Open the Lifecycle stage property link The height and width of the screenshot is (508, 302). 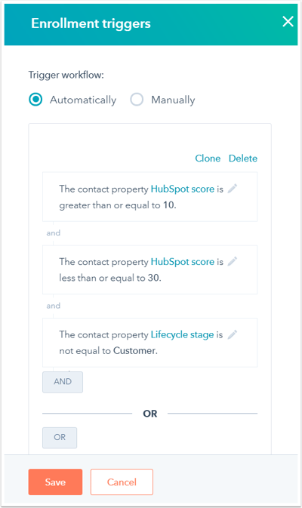182,334
